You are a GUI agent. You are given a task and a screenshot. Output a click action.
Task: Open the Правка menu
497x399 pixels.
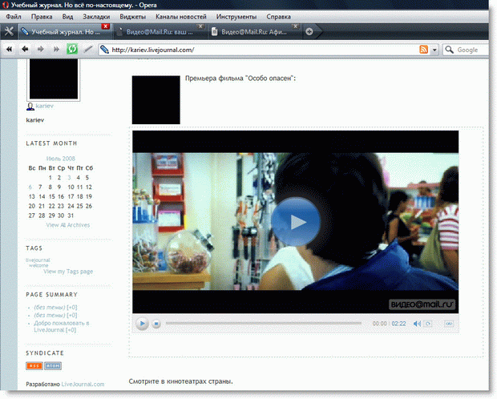pyautogui.click(x=42, y=17)
